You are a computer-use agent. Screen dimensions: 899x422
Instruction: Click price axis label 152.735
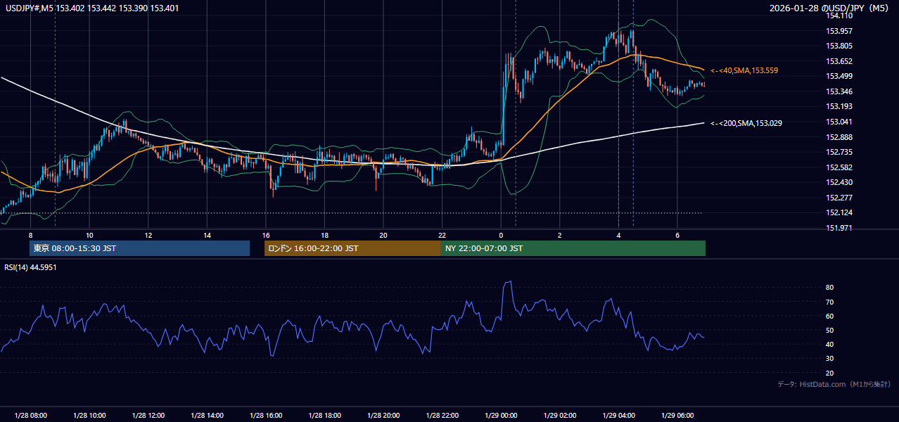tap(840, 152)
